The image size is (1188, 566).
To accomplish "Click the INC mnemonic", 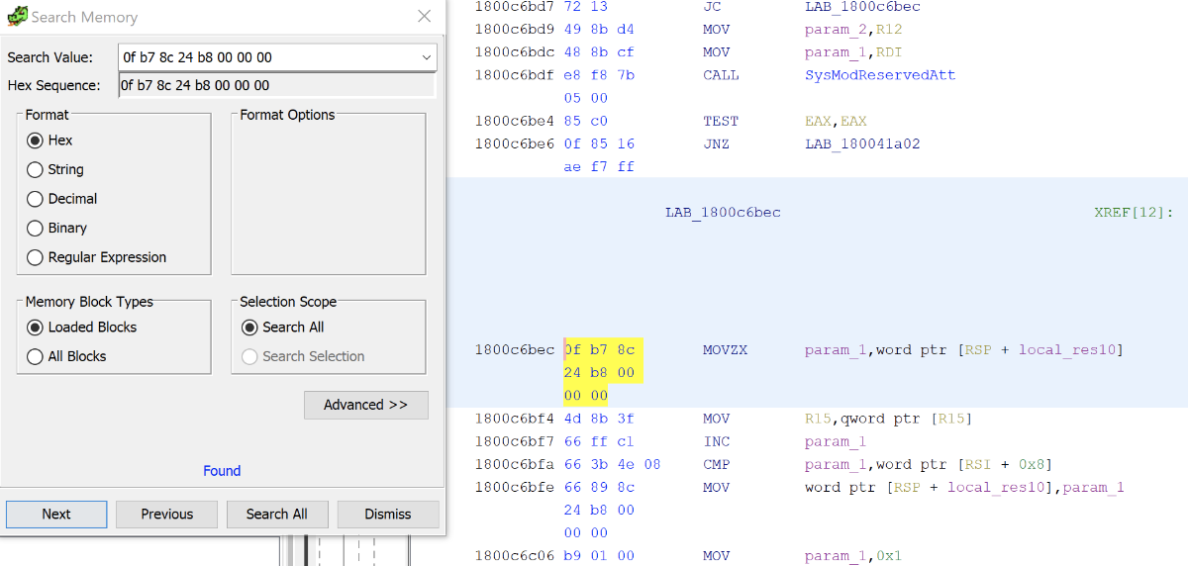I will click(715, 441).
